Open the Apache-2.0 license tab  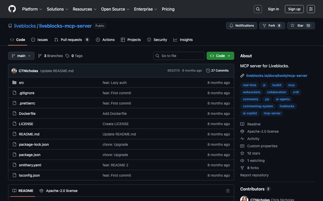coord(59,191)
